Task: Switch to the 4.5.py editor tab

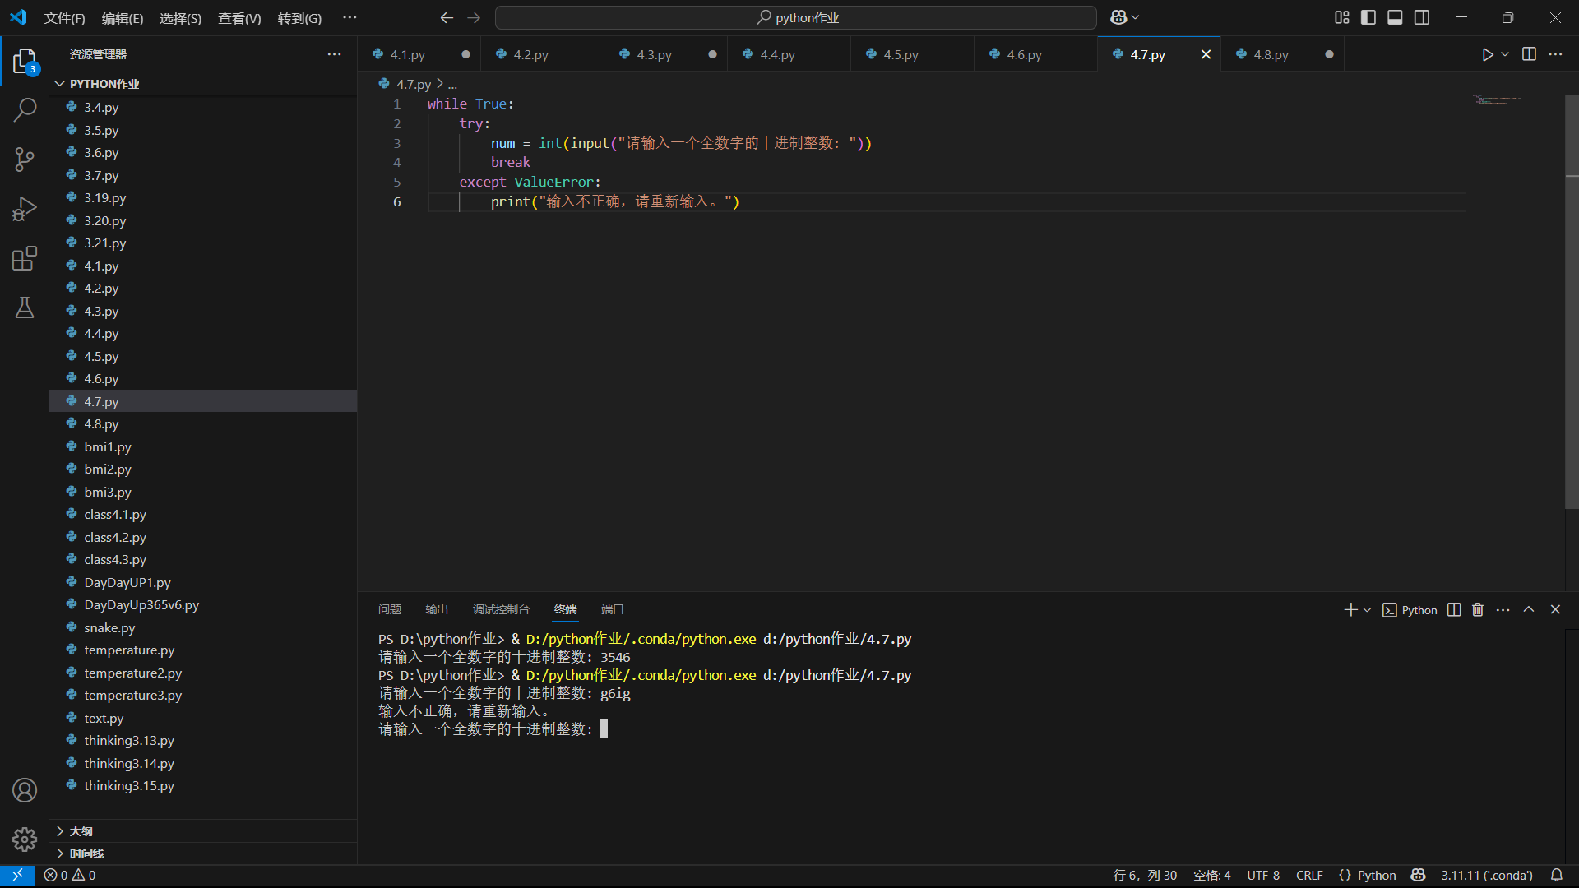Action: (901, 54)
